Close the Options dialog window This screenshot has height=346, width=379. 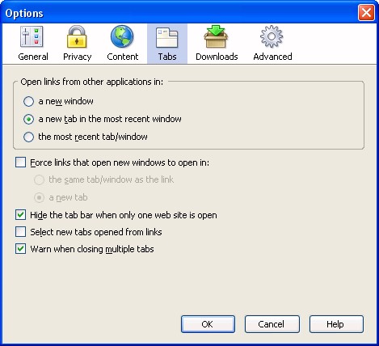coord(366,13)
